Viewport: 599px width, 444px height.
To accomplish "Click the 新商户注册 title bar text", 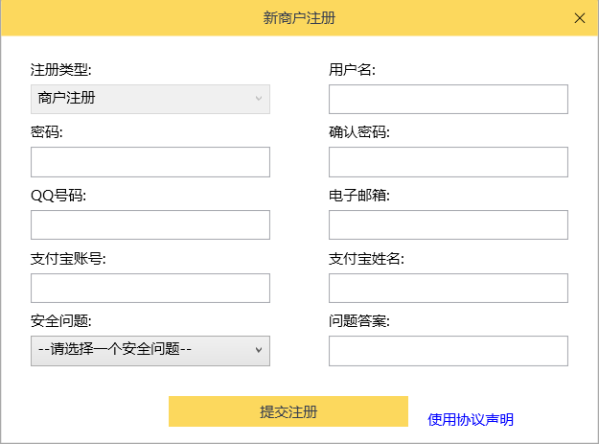I will (x=299, y=18).
